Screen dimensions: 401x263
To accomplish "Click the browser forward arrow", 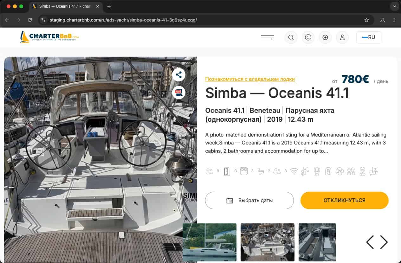I will (x=18, y=20).
